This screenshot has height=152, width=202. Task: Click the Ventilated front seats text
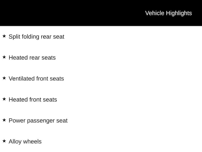click(x=36, y=78)
